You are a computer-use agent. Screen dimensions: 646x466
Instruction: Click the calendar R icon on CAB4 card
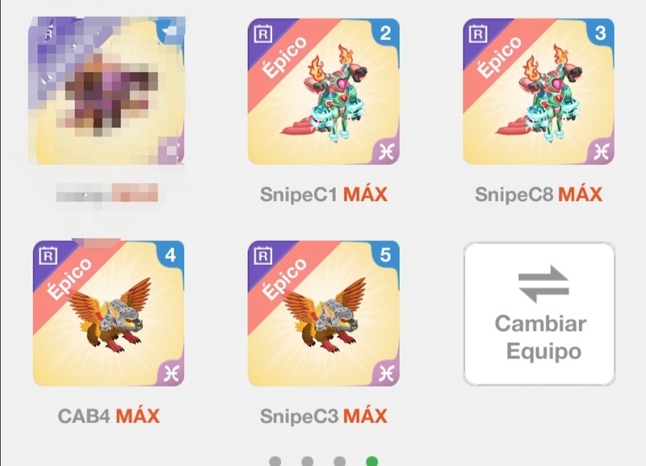point(48,256)
